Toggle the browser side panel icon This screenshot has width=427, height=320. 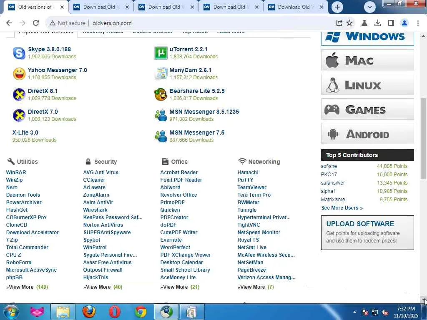pyautogui.click(x=391, y=23)
